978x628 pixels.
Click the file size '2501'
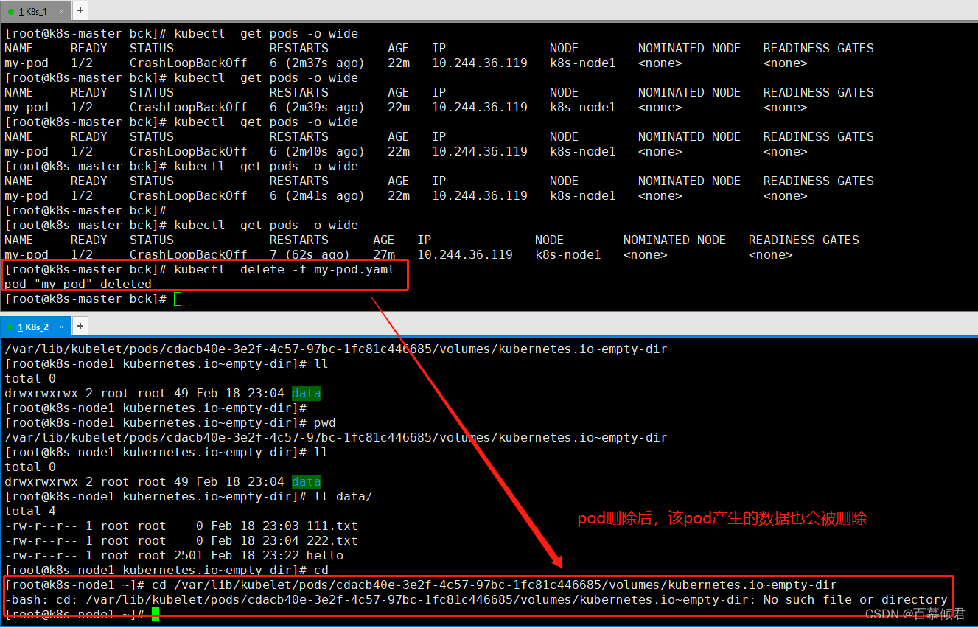pyautogui.click(x=189, y=556)
